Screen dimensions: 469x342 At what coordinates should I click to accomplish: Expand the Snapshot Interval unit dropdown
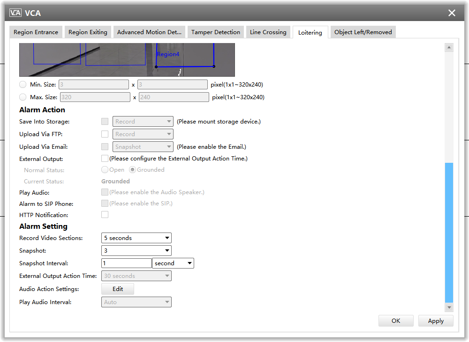click(173, 263)
